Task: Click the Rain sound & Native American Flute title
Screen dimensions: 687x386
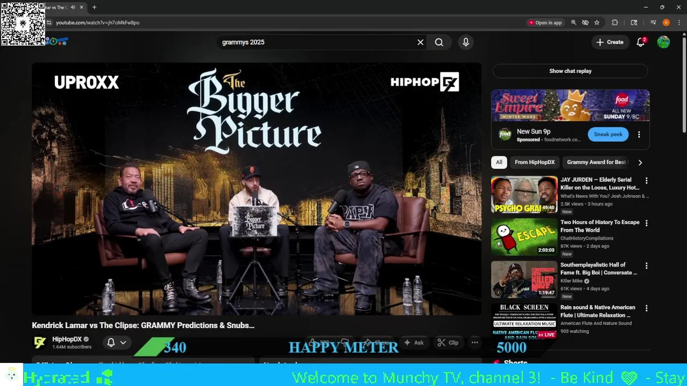Action: pos(597,311)
